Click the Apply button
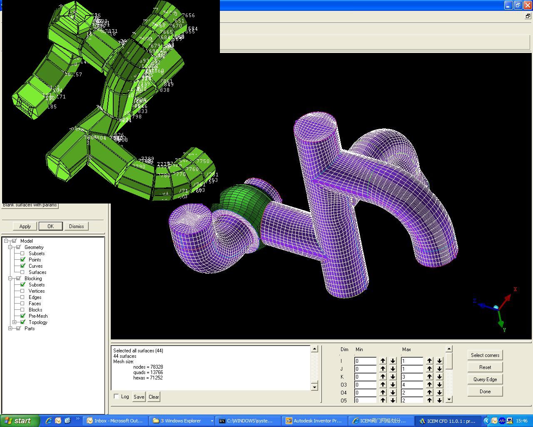This screenshot has height=427, width=533. point(25,226)
